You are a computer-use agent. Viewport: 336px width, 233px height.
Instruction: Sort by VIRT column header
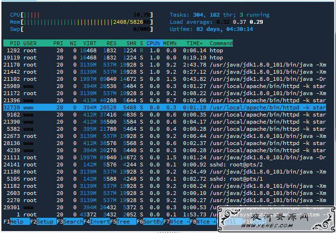click(x=89, y=43)
